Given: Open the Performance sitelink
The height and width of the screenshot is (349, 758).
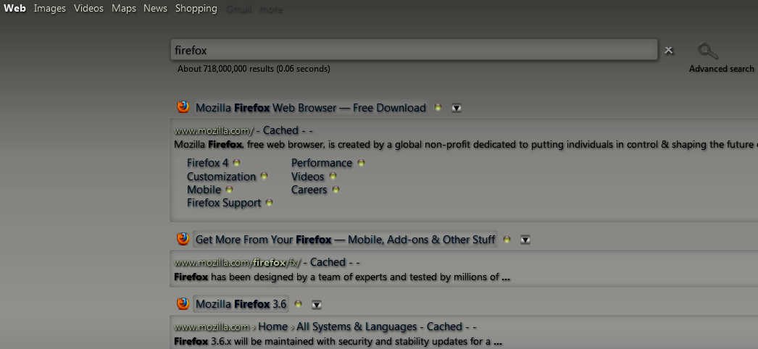Looking at the screenshot, I should (x=322, y=163).
